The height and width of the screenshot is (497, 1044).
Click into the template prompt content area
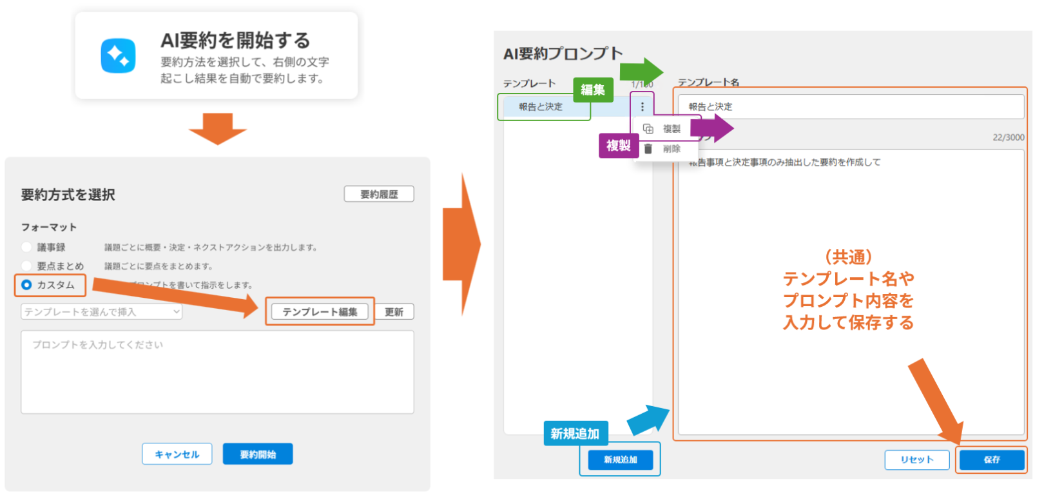click(851, 290)
